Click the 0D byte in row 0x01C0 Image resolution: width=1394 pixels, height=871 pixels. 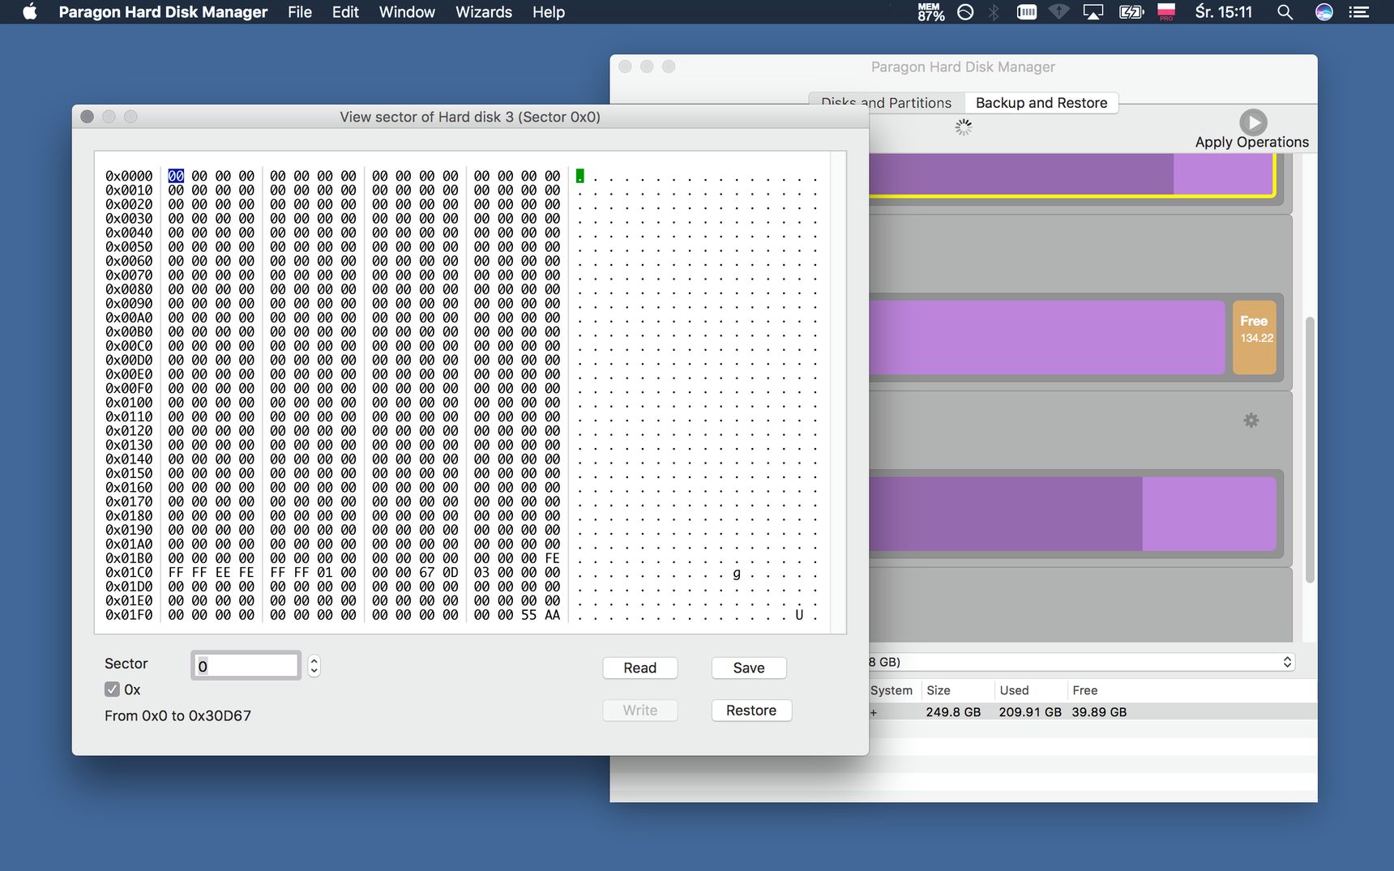[x=450, y=573]
